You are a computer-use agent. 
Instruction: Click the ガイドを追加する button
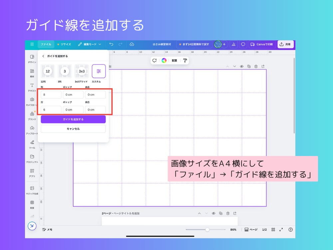click(73, 119)
